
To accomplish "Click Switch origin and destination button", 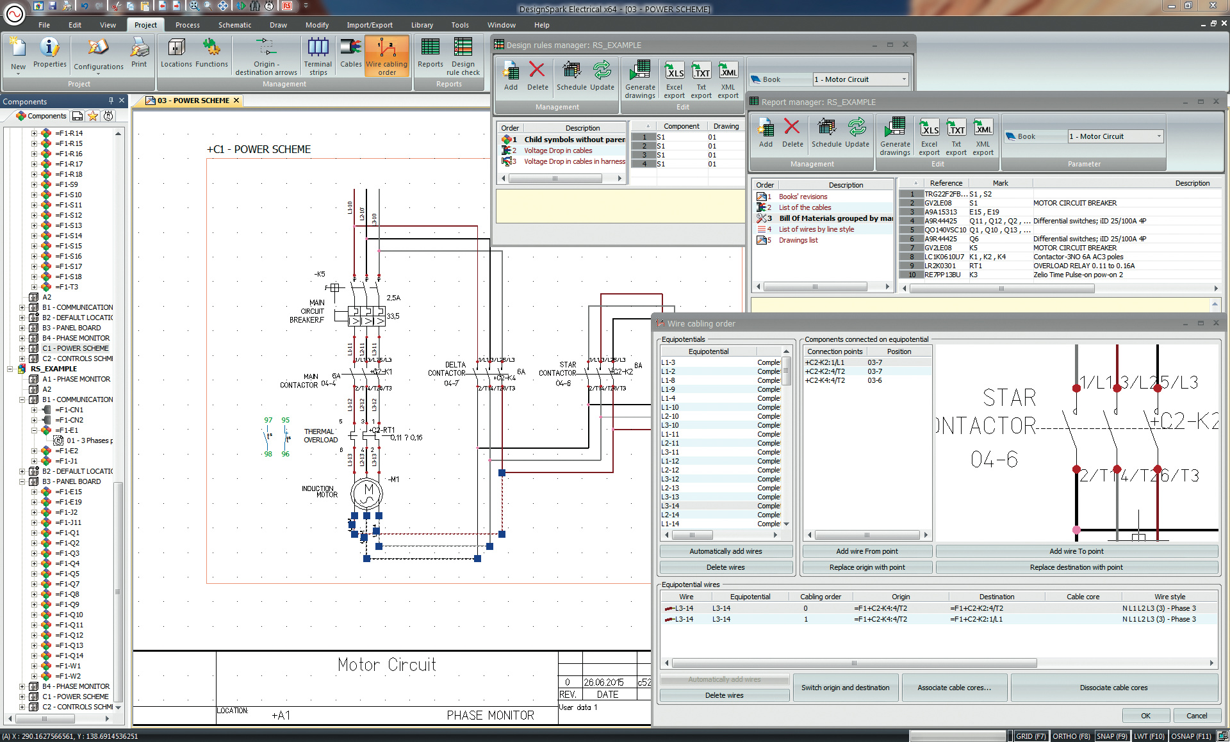I will pos(845,688).
